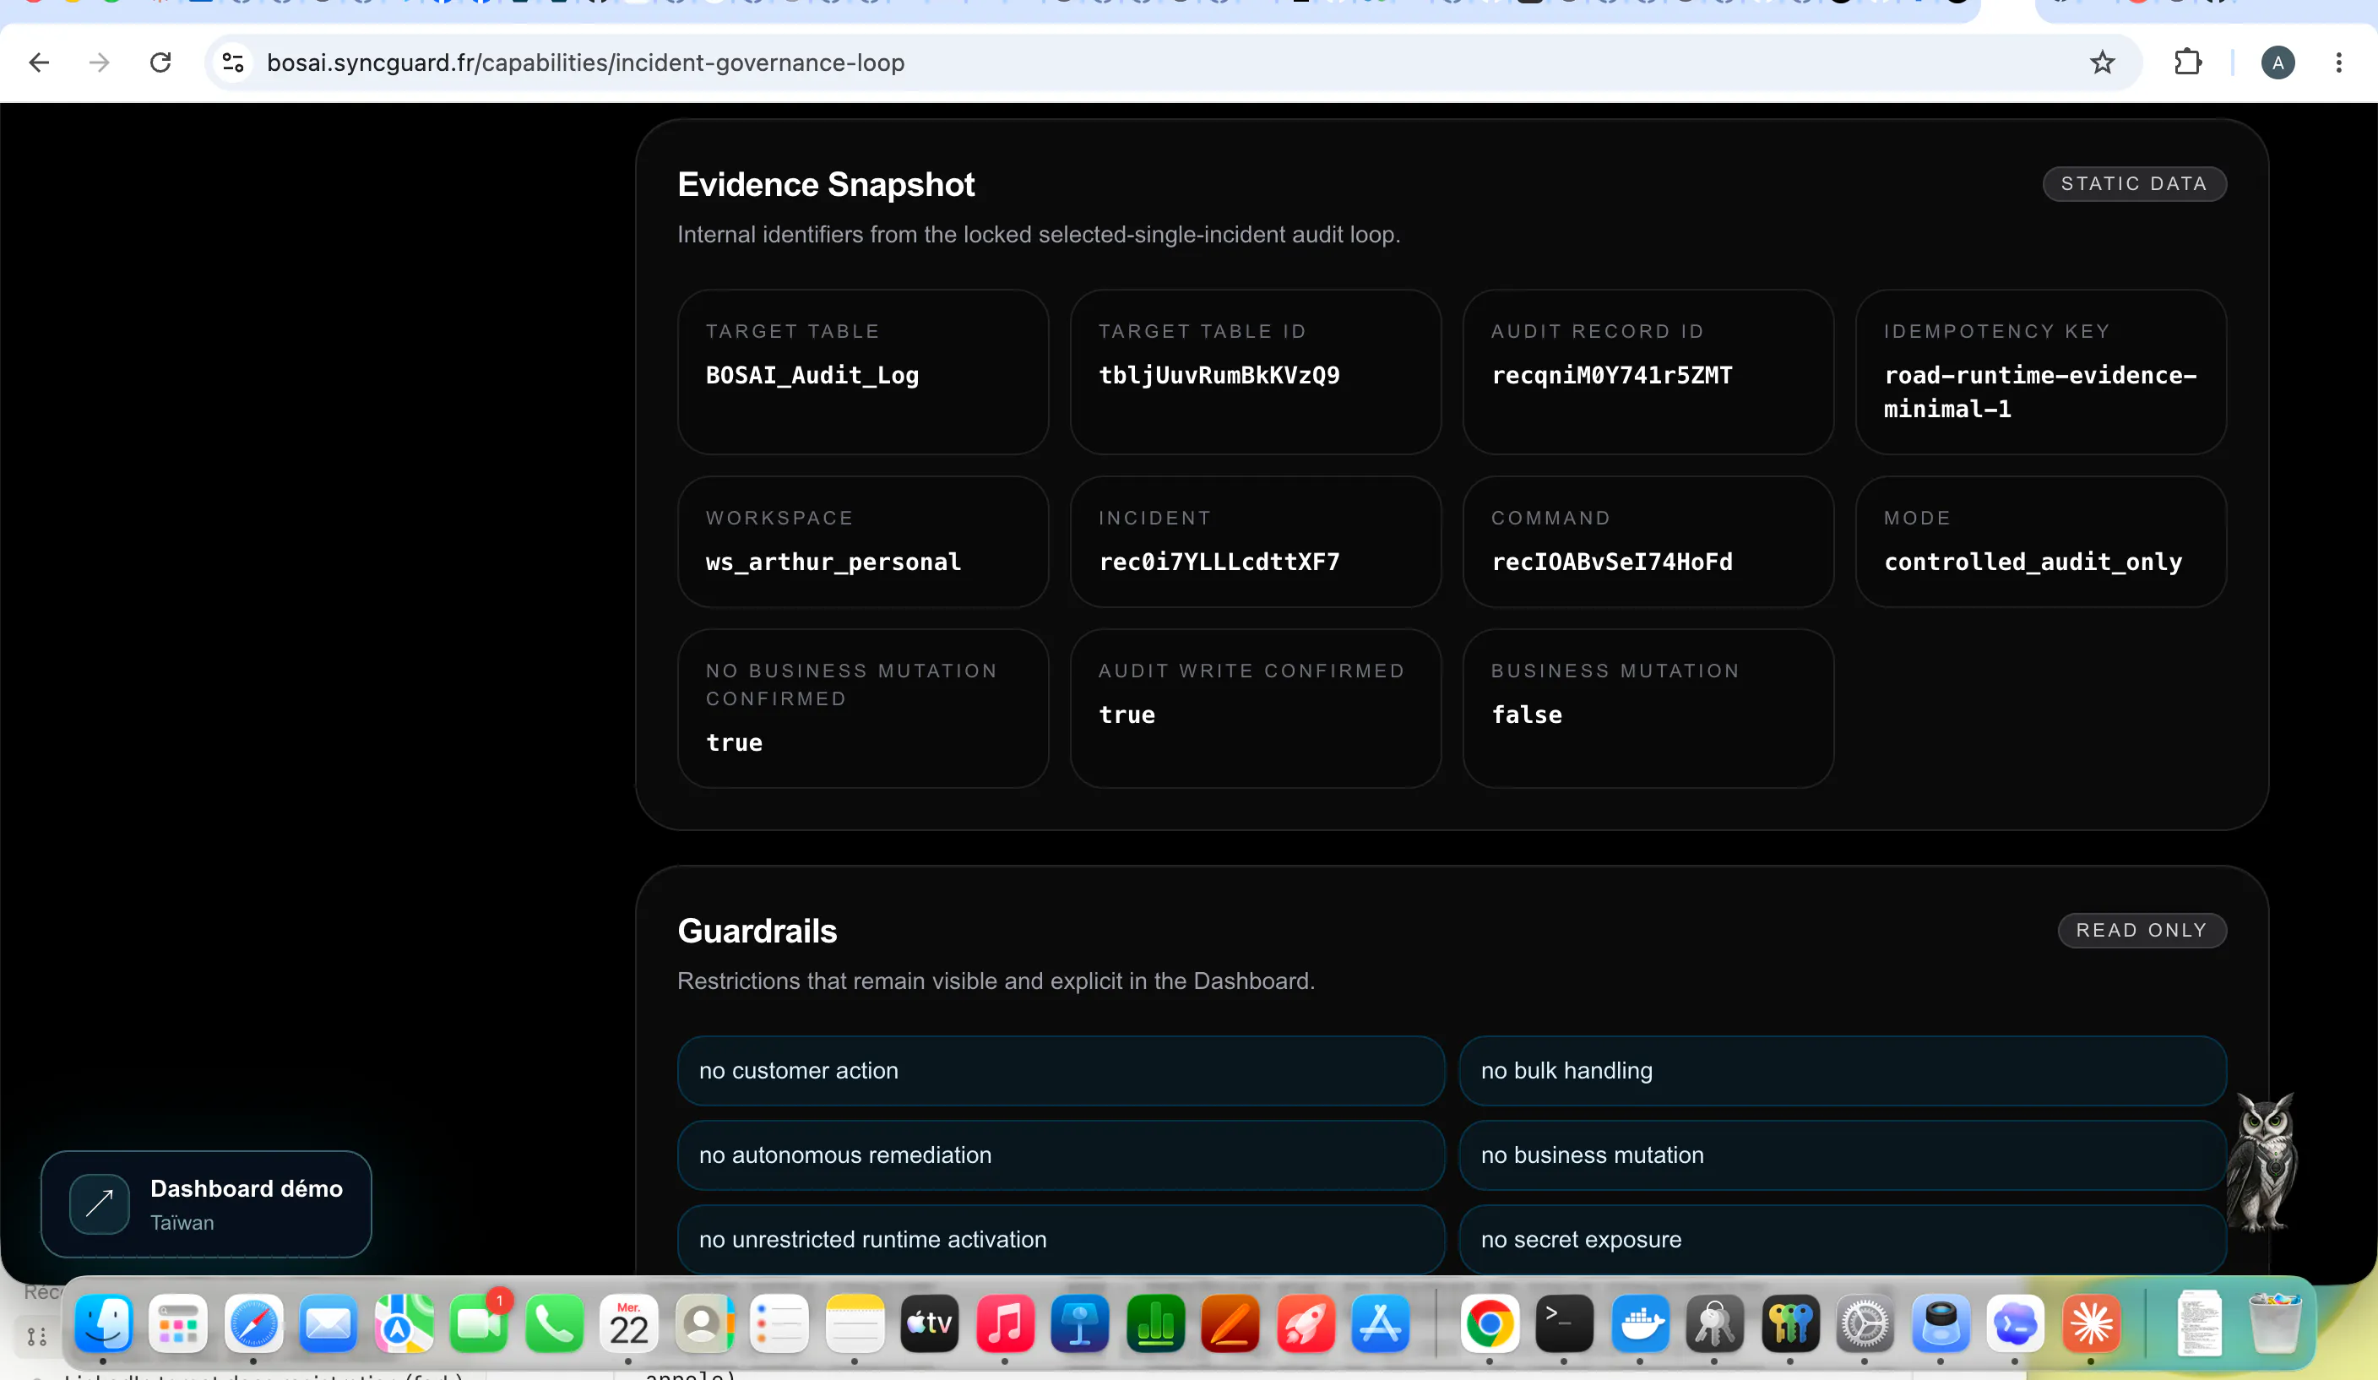Open the Chrome profile avatar A

coord(2277,63)
